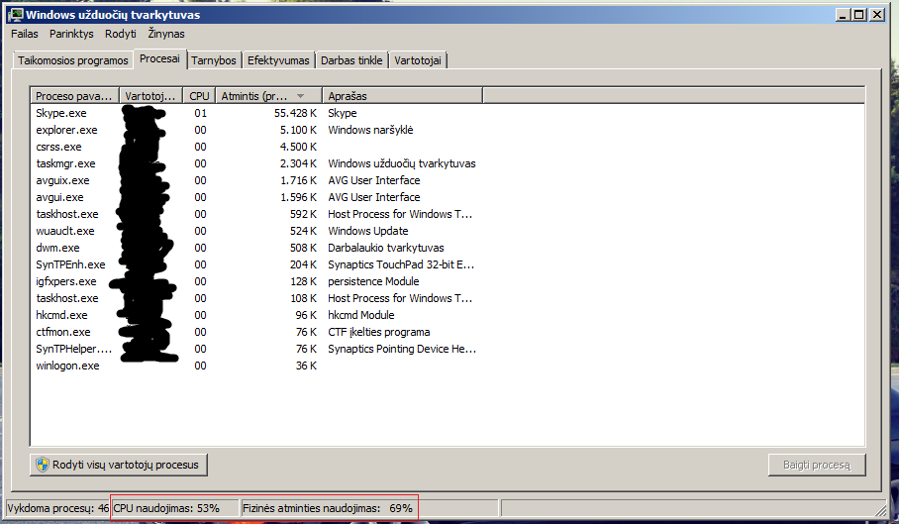Switch to the Tarnybos tab
Screen dimensions: 899x524
coord(213,60)
